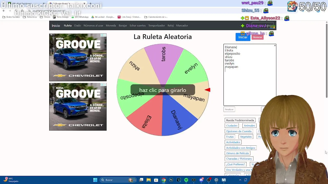Open Task View in the taskbar
The image size is (328, 184).
141,180
